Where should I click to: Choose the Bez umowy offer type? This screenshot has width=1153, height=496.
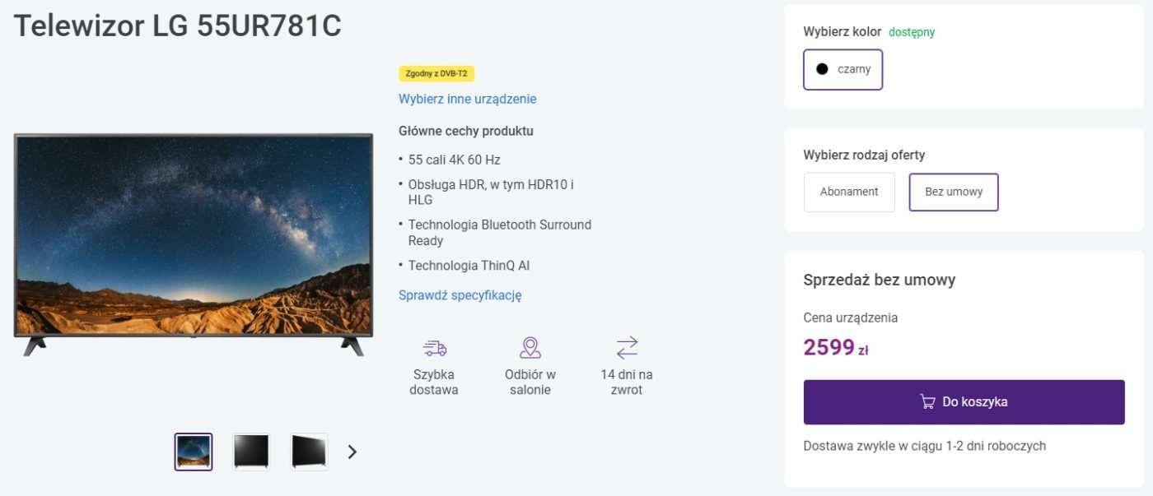[x=954, y=192]
